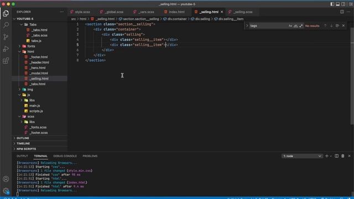Toggle Match Whole Word in find widget
Screen dimensions: 354x199
(x=295, y=26)
